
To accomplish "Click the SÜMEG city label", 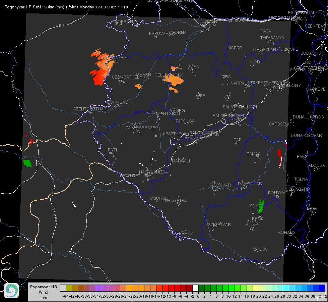I will 177,110.
